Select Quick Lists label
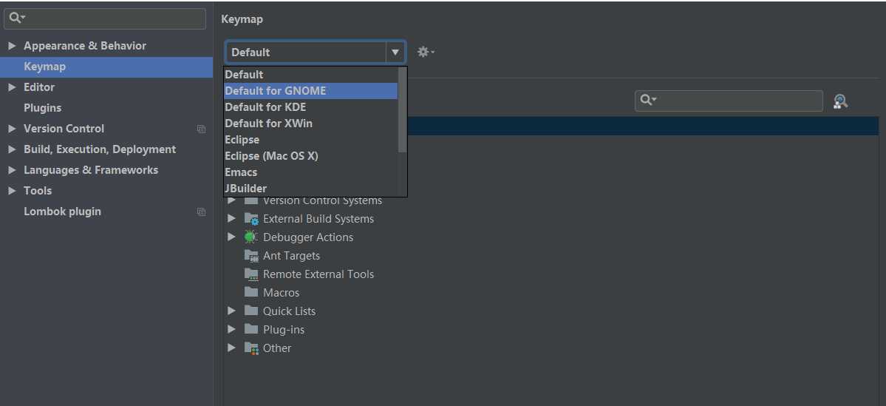Image resolution: width=886 pixels, height=406 pixels. (x=290, y=311)
